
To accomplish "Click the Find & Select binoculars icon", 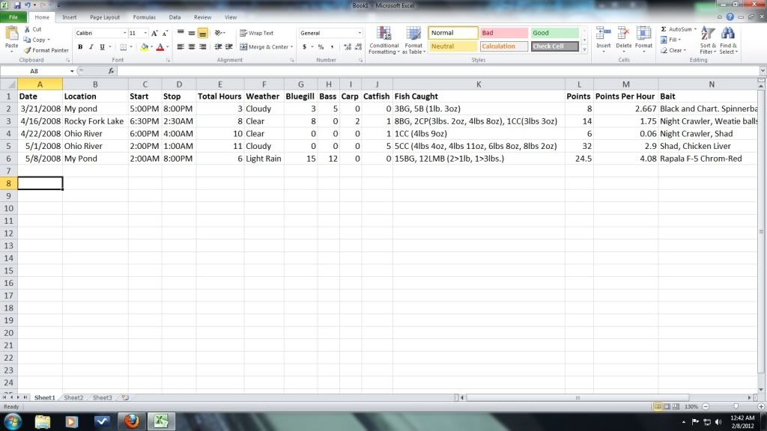I will (x=728, y=34).
